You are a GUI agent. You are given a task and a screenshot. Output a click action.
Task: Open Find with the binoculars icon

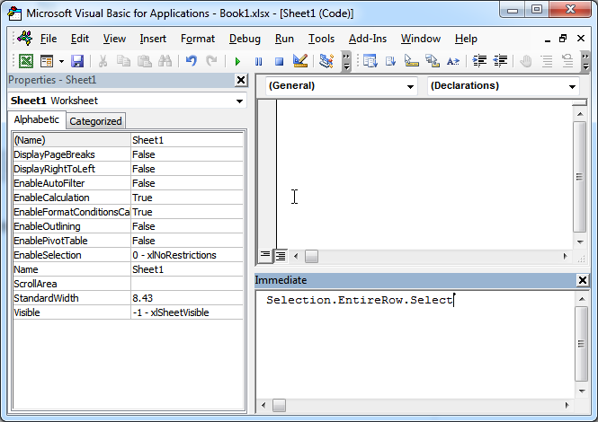[x=165, y=61]
